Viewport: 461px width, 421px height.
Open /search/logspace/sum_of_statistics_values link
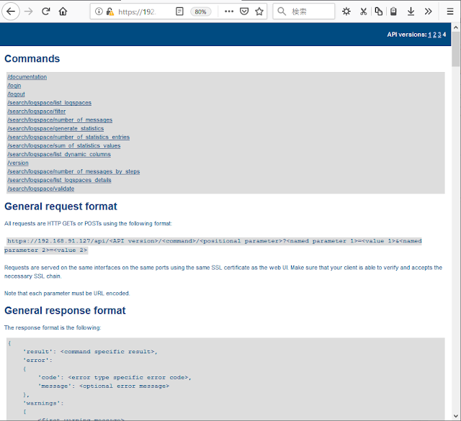point(64,145)
